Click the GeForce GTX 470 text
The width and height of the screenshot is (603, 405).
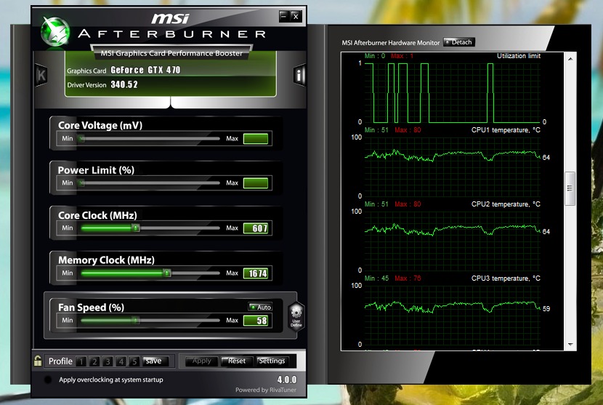(145, 70)
